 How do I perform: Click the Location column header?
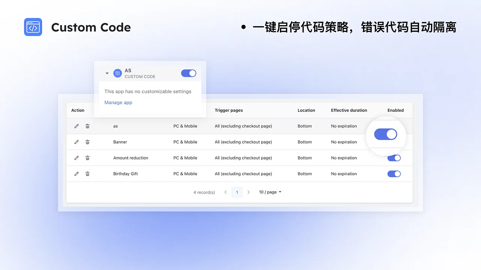[x=306, y=110]
